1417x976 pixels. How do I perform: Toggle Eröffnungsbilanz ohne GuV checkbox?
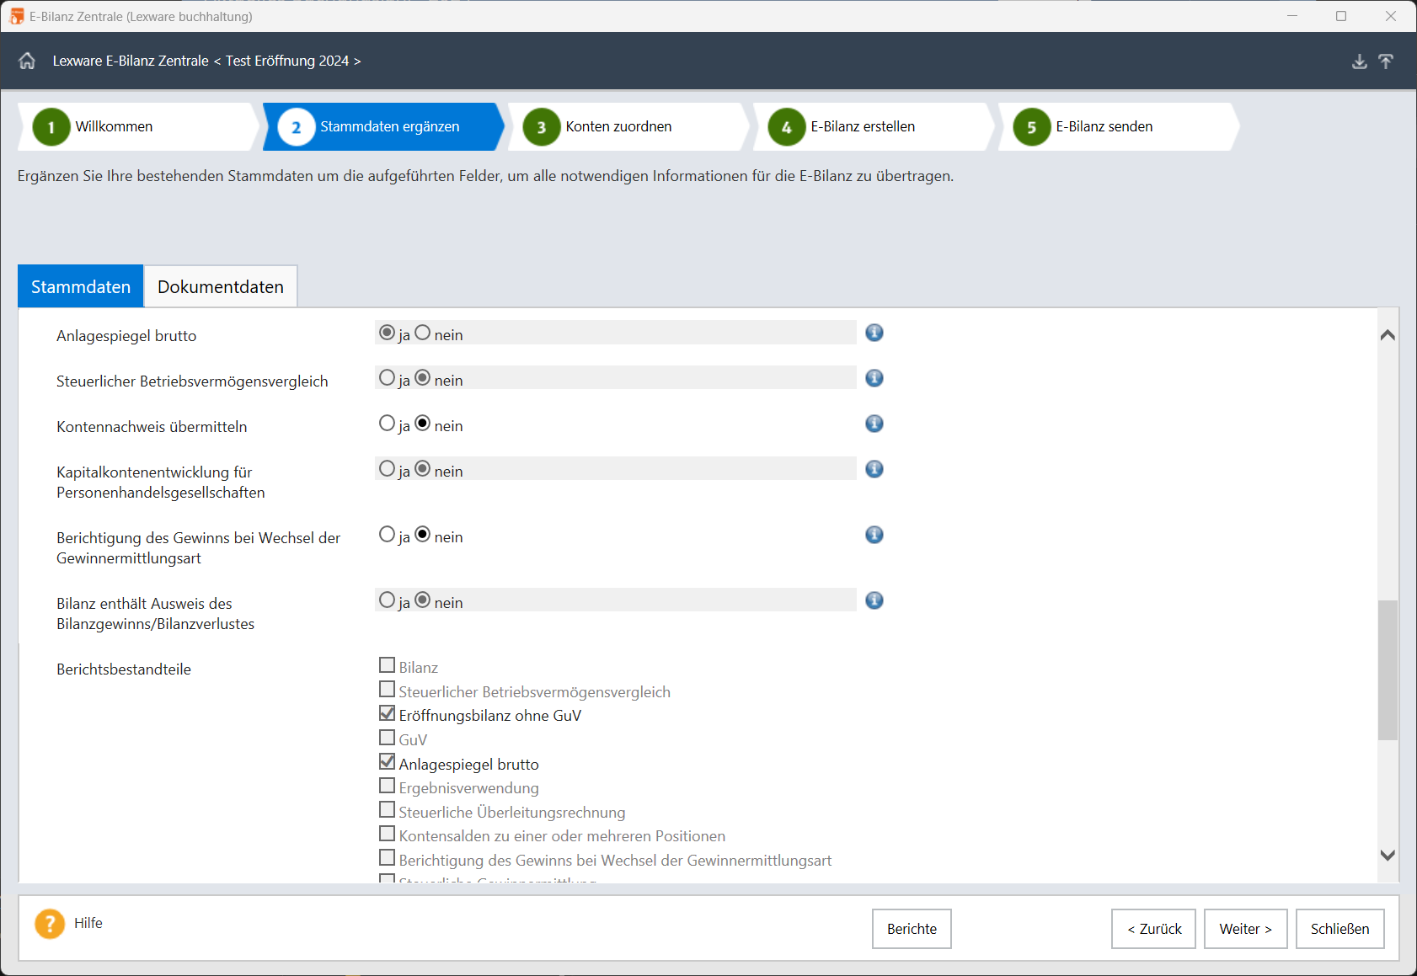tap(388, 713)
